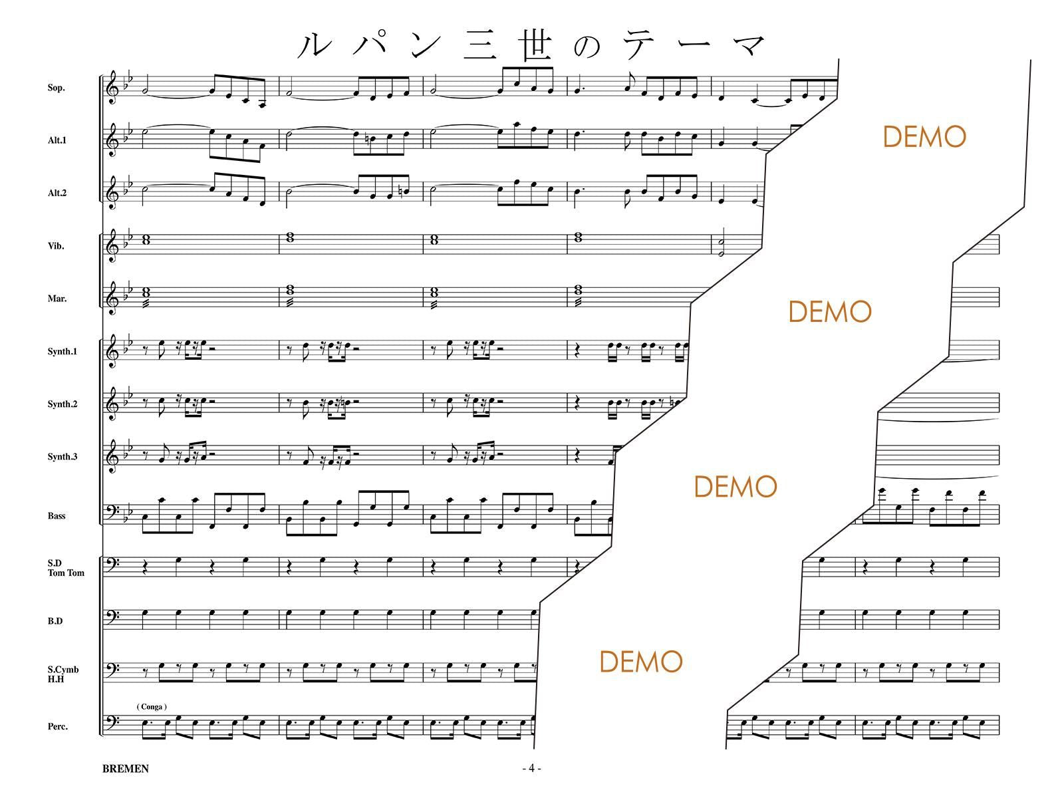Select the Synth.1 part label

(x=62, y=351)
